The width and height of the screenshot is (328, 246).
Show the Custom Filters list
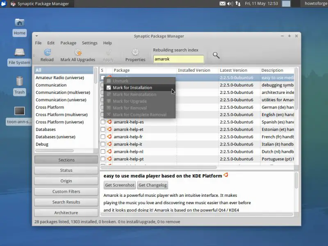pos(66,191)
